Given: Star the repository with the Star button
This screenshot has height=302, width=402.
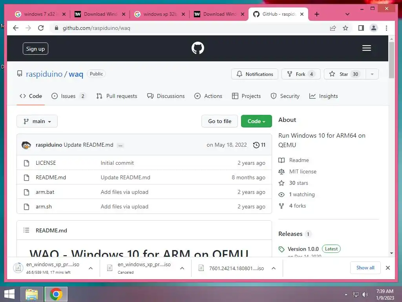Looking at the screenshot, I should (345, 74).
